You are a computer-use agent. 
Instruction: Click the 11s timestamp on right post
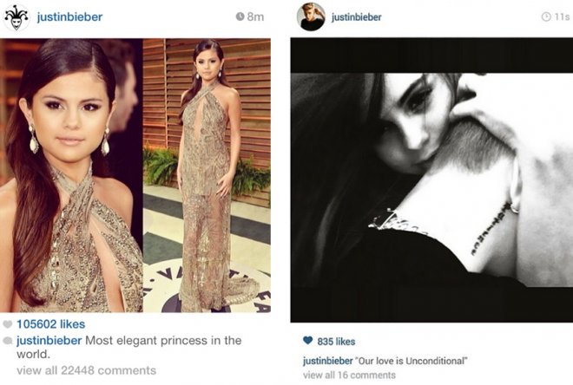(x=562, y=16)
